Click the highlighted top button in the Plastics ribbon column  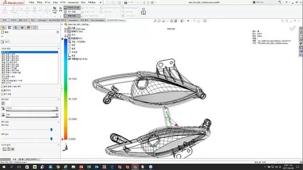[x=72, y=8]
